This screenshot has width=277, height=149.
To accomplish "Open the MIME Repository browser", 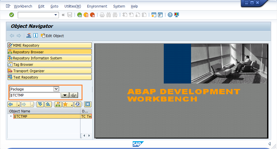I will pyautogui.click(x=50, y=45).
